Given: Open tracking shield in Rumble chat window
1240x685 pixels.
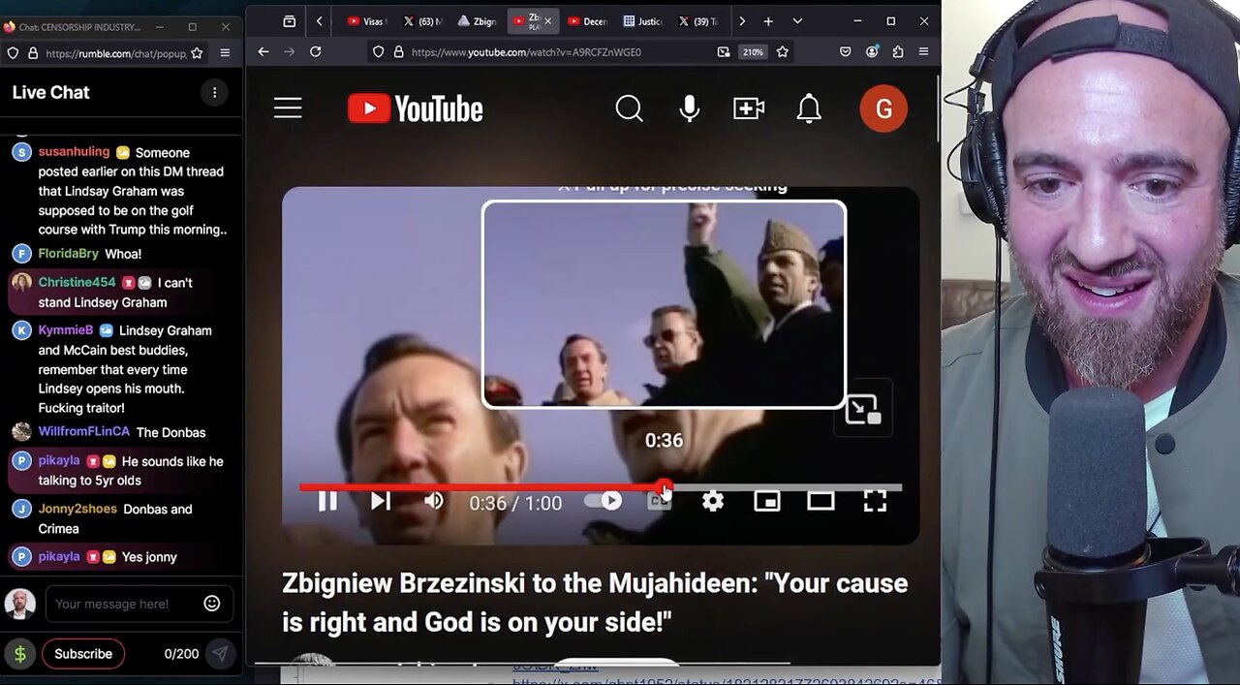Looking at the screenshot, I should [x=14, y=54].
